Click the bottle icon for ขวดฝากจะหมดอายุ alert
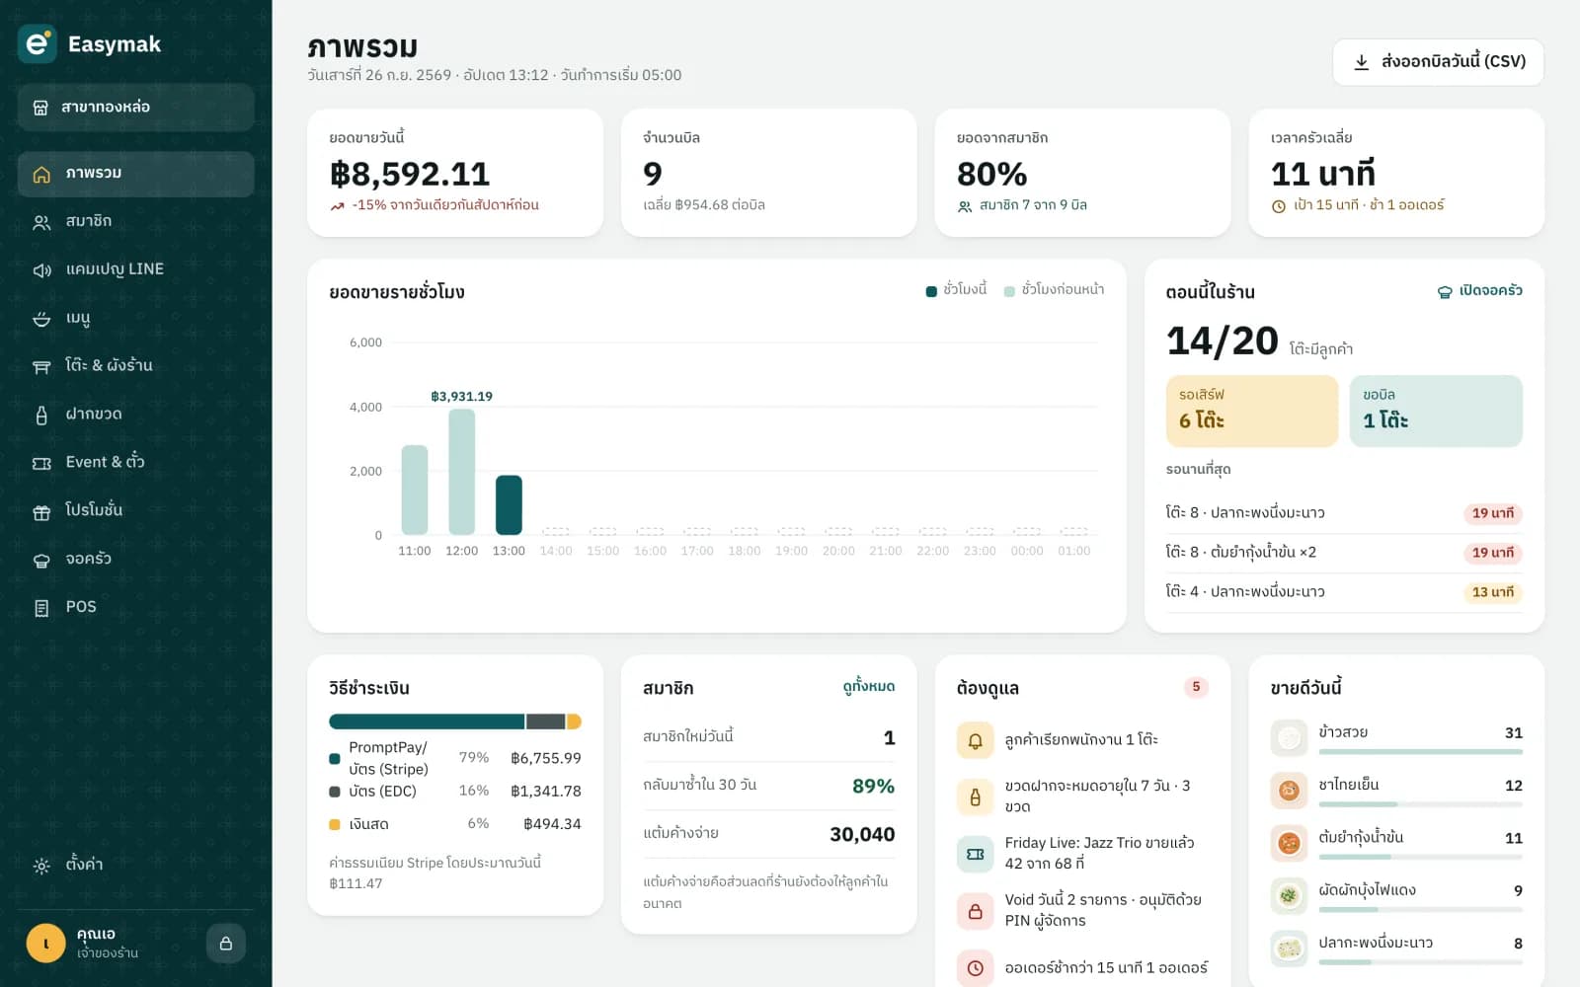 click(975, 797)
